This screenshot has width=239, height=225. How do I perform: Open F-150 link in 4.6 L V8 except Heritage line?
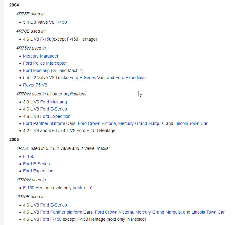pyautogui.click(x=46, y=39)
